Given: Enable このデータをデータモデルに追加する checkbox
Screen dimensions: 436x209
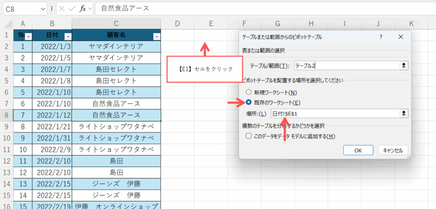Looking at the screenshot, I should point(249,136).
